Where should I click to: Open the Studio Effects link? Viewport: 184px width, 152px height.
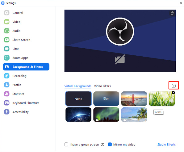tap(166, 145)
